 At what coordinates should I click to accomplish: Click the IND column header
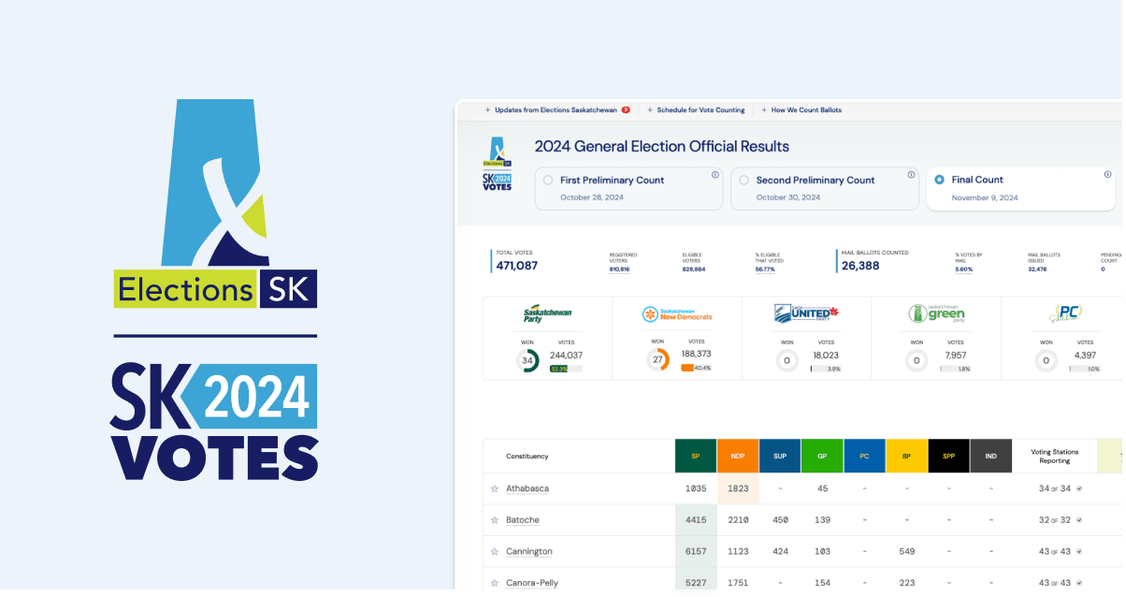point(990,456)
